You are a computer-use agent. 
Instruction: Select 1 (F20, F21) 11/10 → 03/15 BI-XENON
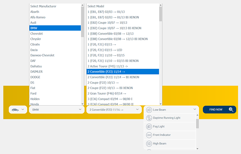[x=123, y=61]
